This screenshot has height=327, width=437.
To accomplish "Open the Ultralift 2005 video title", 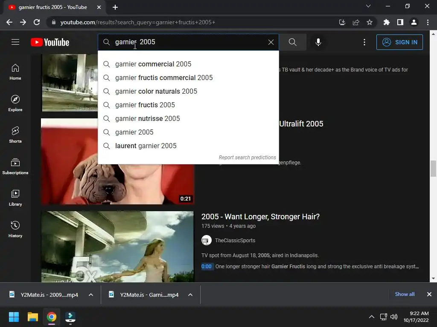I will tap(301, 124).
